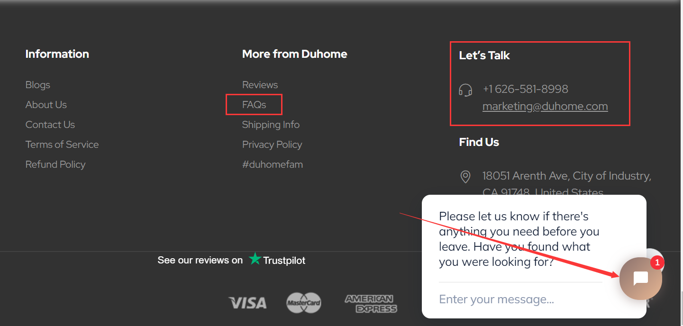The height and width of the screenshot is (326, 683).
Task: Focus the chat message input field
Action: point(520,299)
